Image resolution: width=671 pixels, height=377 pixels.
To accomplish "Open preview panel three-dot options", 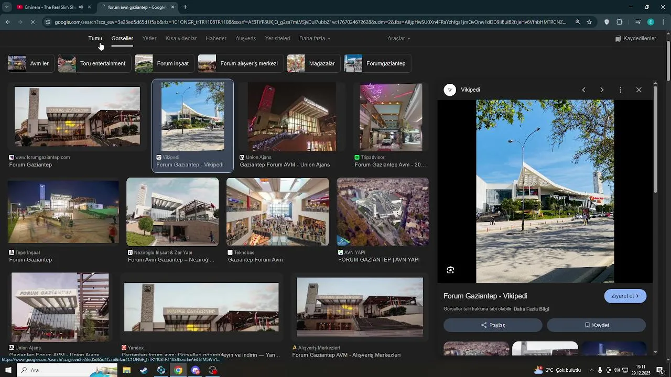I will pos(620,90).
